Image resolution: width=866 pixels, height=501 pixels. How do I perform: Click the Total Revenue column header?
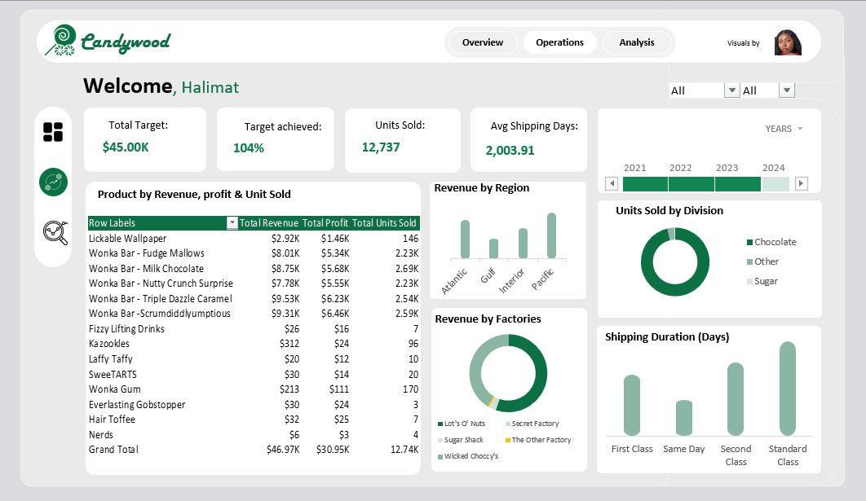(269, 223)
